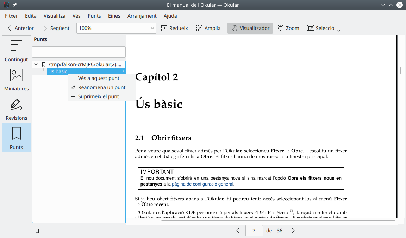Open the Contingut sidebar panel
Screen dimensions: 406x238
click(x=16, y=50)
